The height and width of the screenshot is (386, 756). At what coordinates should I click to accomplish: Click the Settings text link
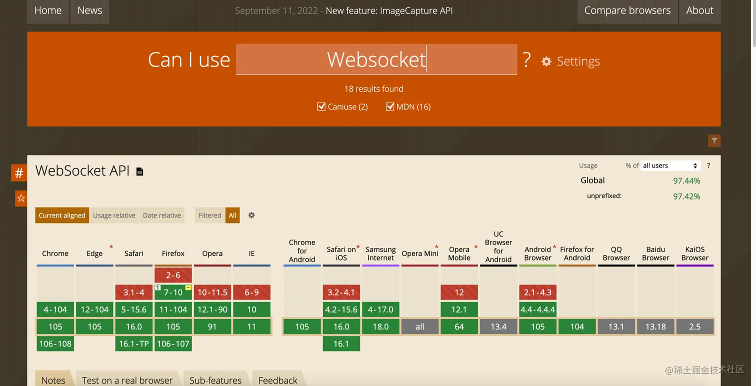pyautogui.click(x=578, y=61)
